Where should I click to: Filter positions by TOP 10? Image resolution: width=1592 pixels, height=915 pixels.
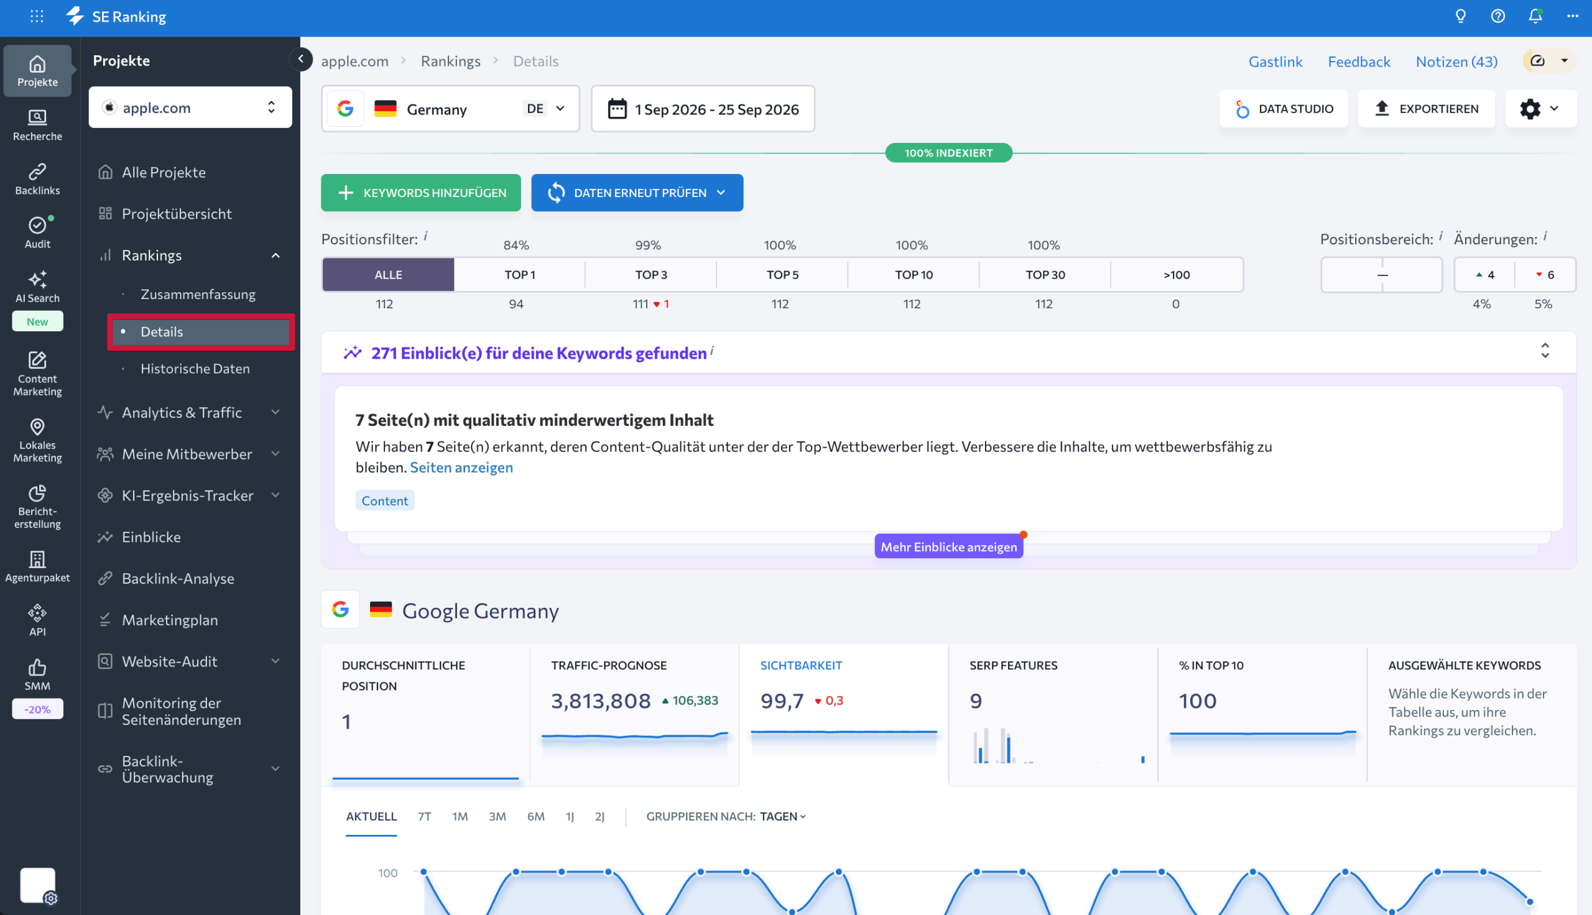tap(913, 275)
